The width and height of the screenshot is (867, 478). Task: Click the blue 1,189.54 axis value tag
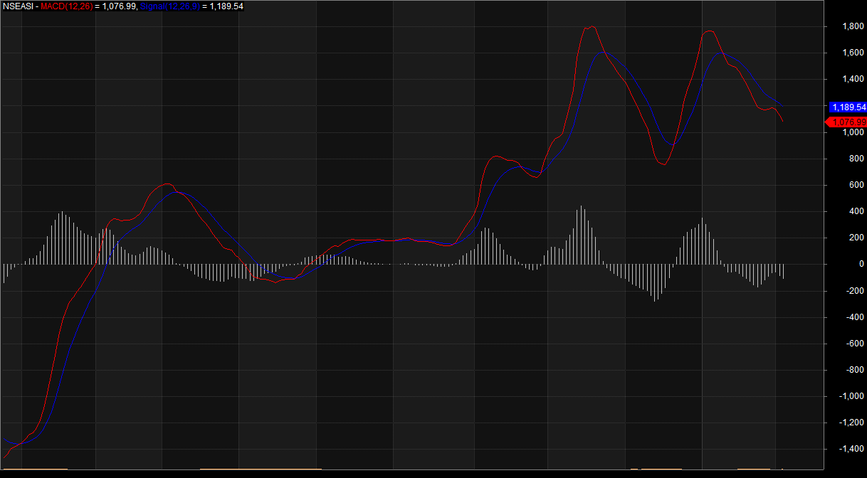point(848,107)
